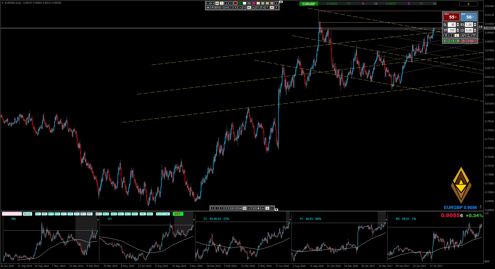Click the crosshair plus tool icon
This screenshot has height=269, width=495.
click(208, 8)
